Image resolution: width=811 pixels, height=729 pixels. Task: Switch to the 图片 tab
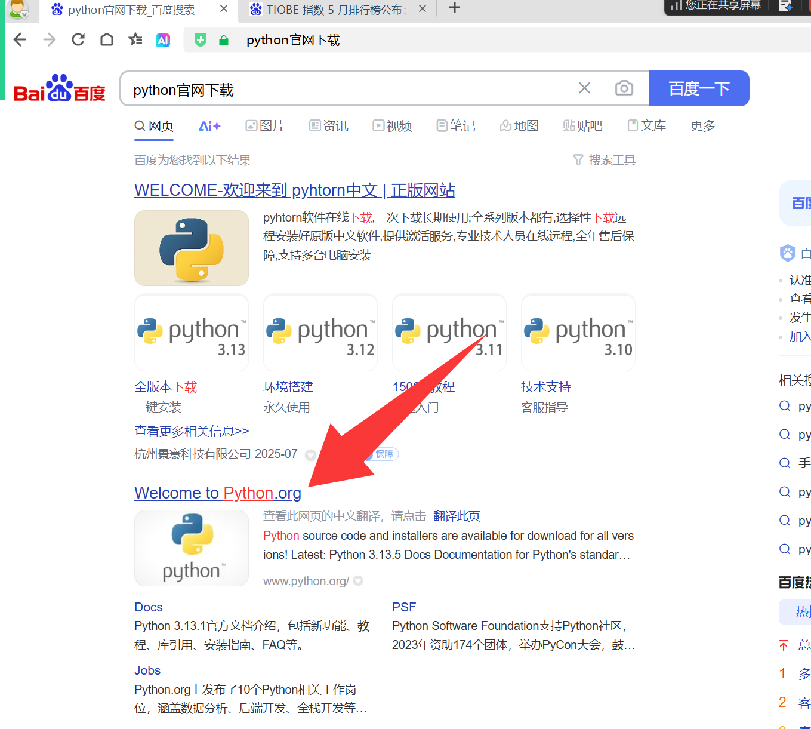click(265, 126)
